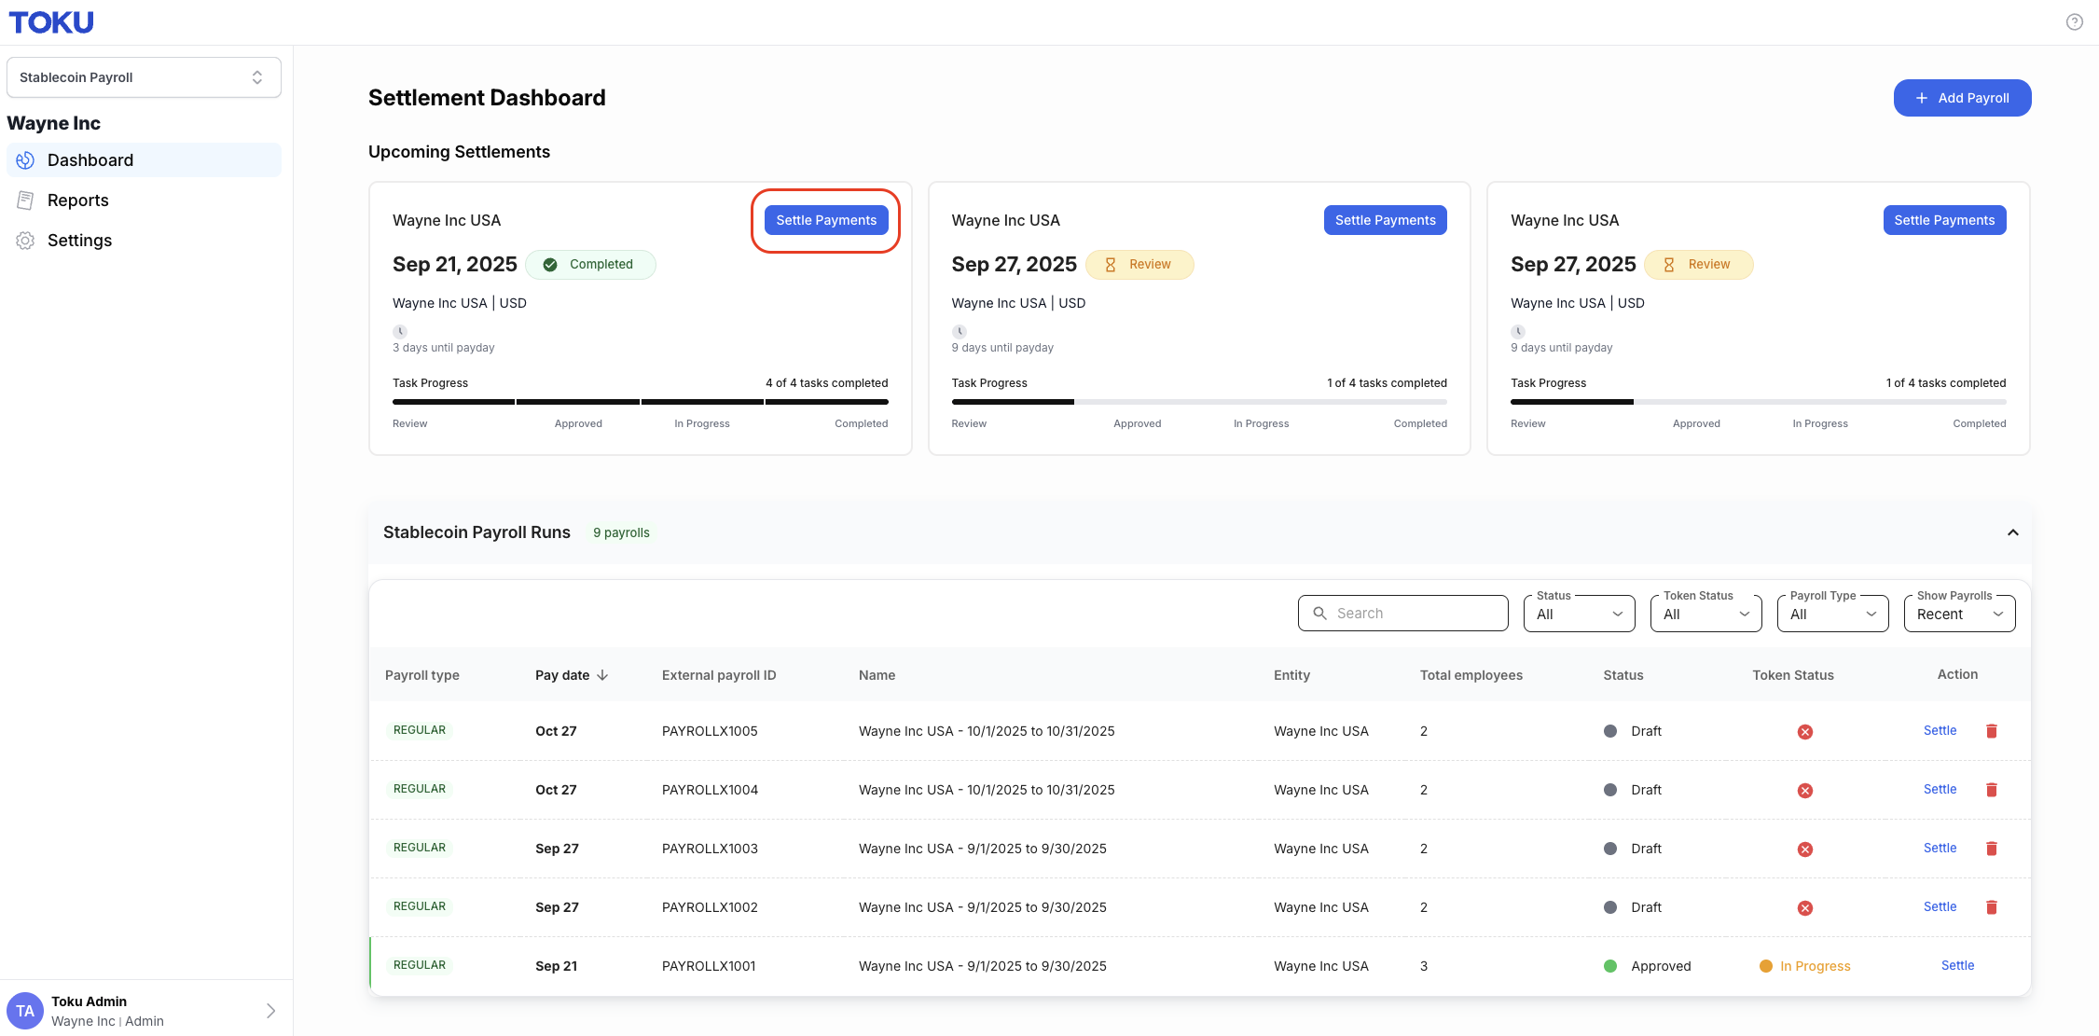This screenshot has height=1036, width=2099.
Task: Click the Reports sidebar icon
Action: pos(25,200)
